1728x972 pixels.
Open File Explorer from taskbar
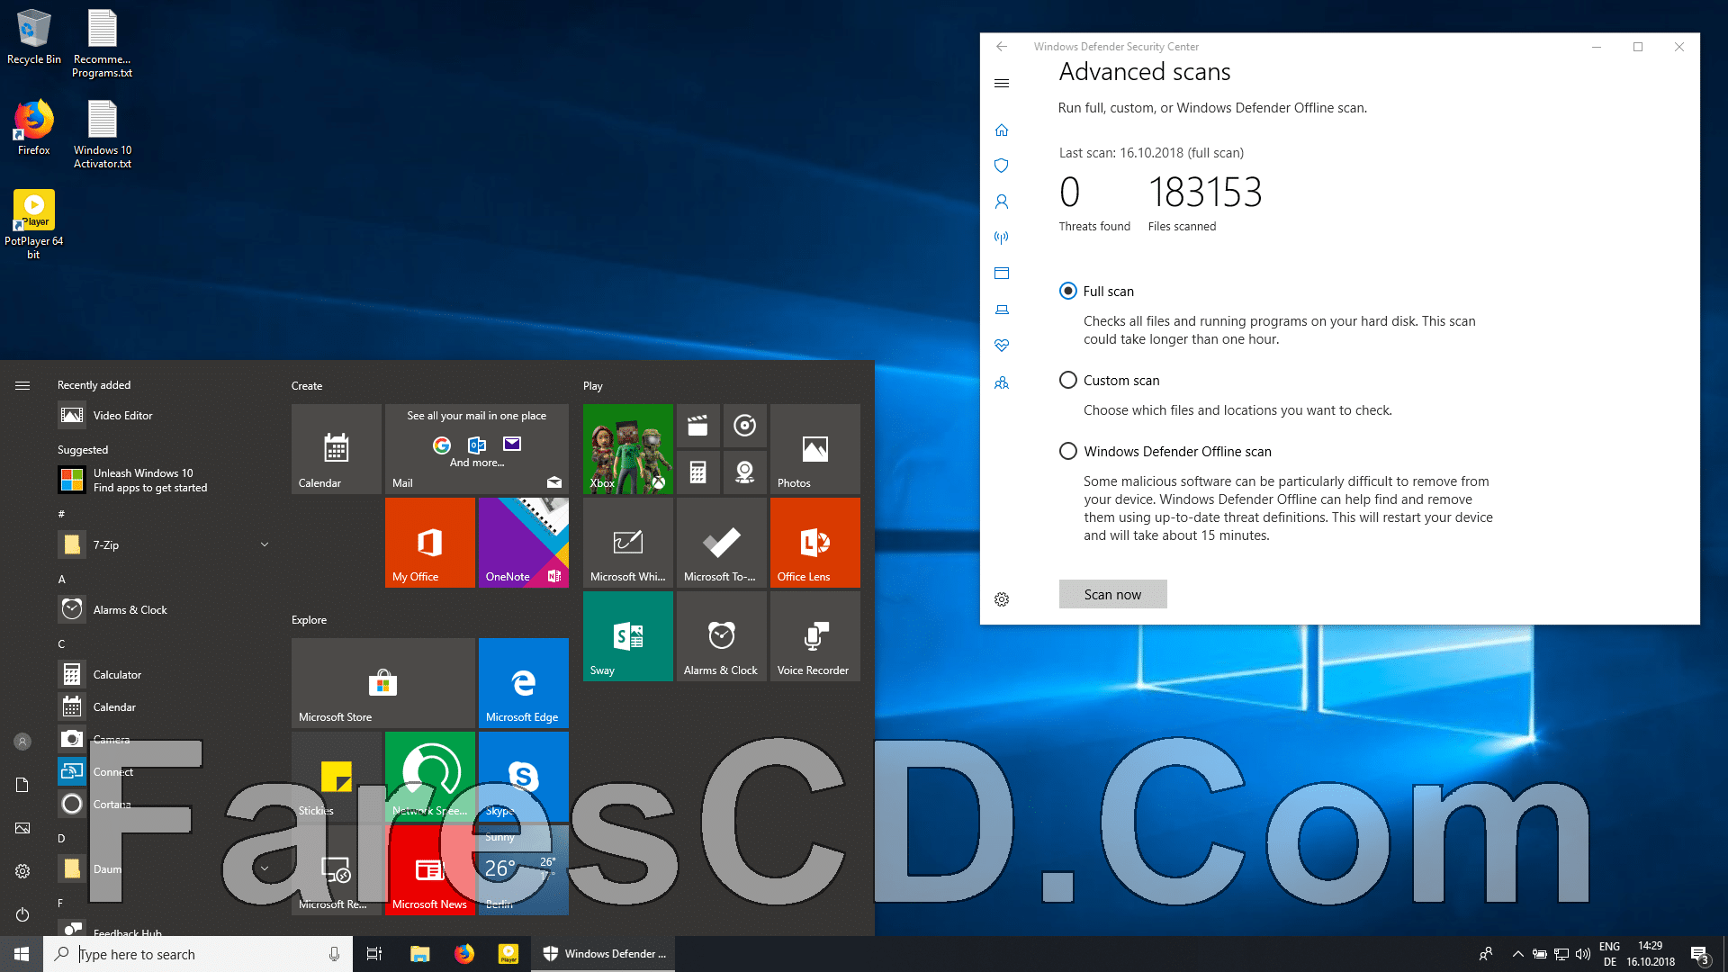(x=419, y=954)
